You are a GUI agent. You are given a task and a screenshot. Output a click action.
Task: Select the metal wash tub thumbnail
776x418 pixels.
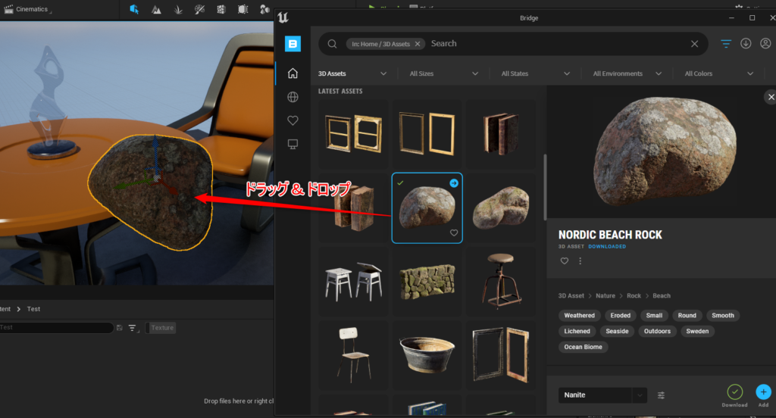click(x=427, y=354)
